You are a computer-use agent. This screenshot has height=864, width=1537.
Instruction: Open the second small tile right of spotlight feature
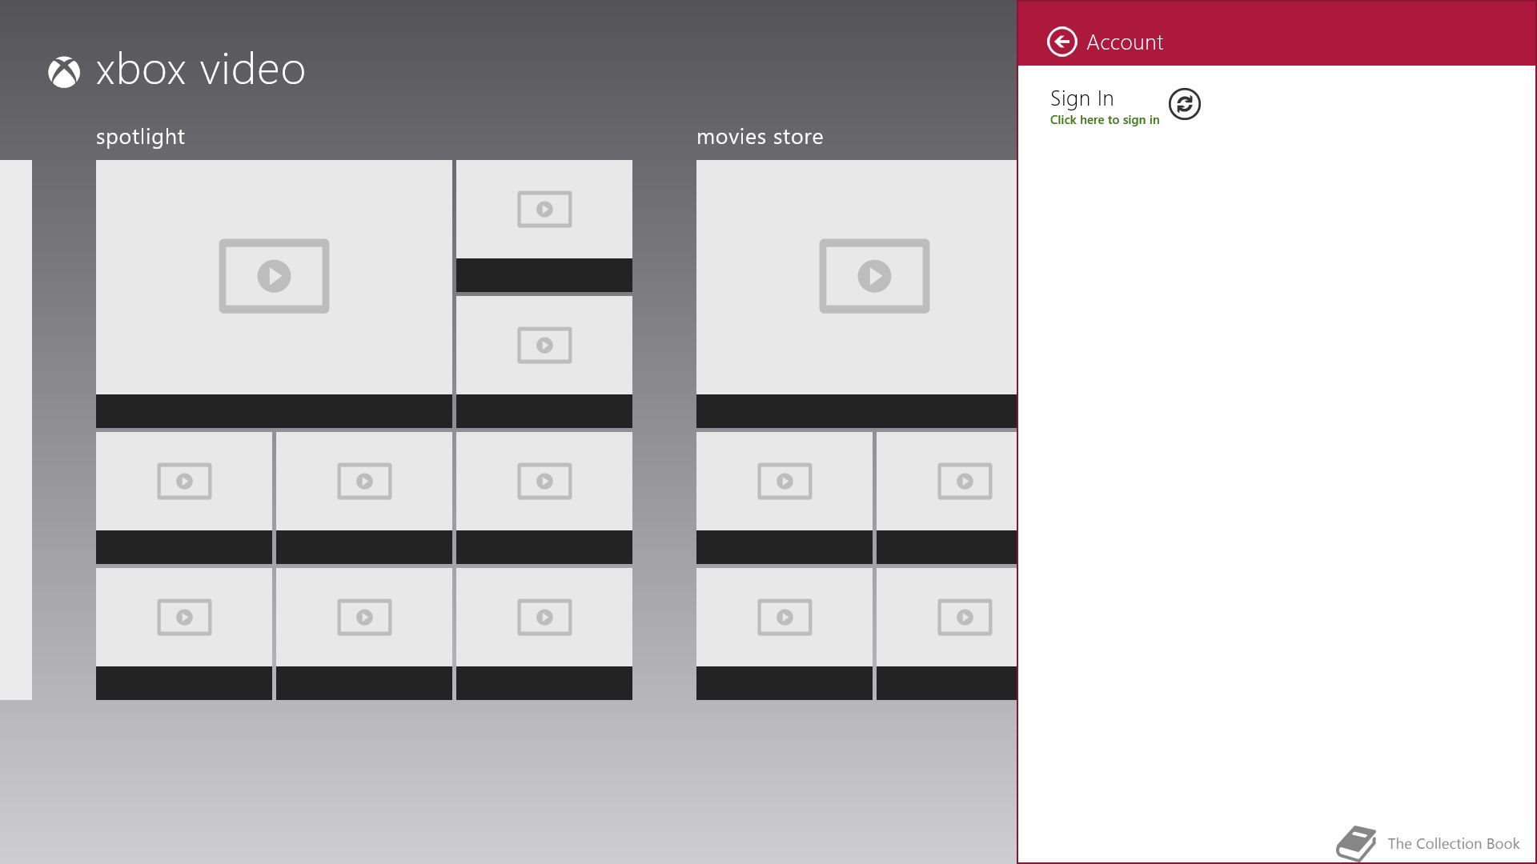(x=544, y=362)
